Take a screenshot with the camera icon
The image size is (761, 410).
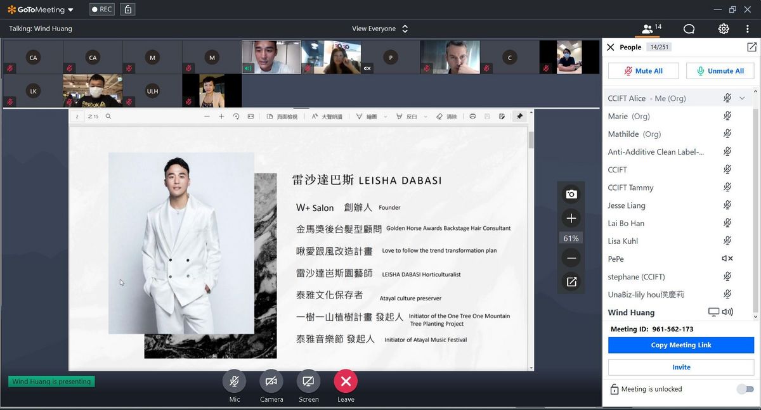click(571, 195)
